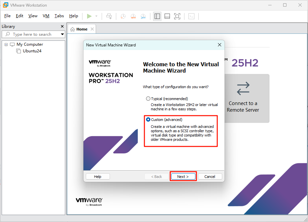Click the My Computer monitor icon
308x222 pixels.
click(12, 45)
